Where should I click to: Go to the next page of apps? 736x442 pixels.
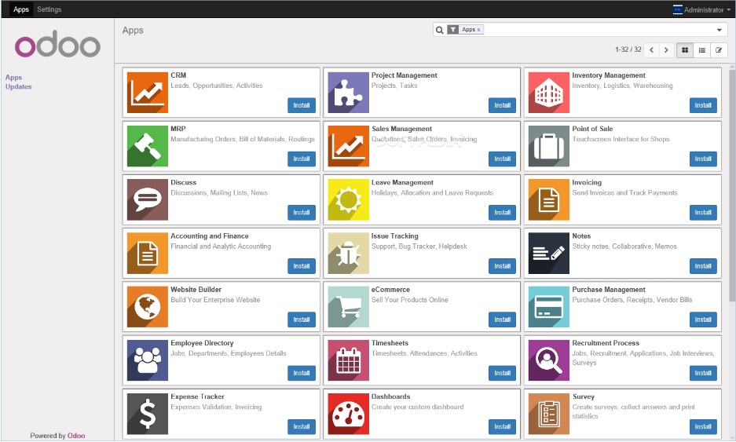[x=666, y=50]
